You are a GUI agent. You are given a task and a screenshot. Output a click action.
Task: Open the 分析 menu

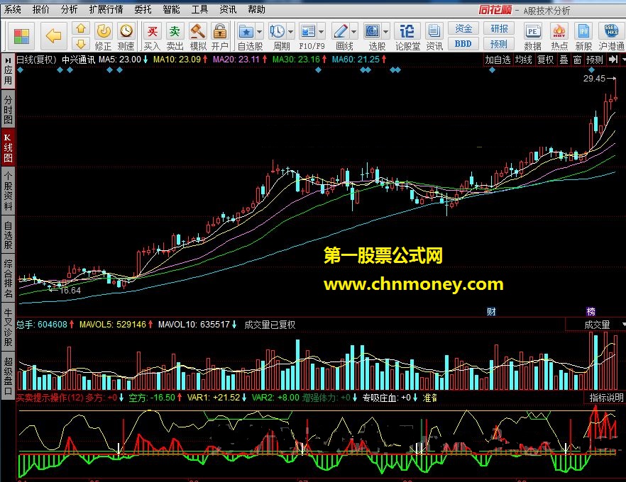(69, 9)
